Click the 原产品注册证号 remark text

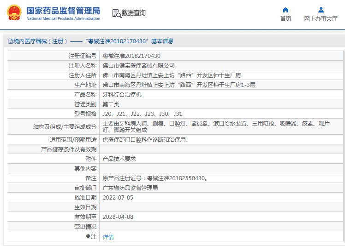click(x=155, y=178)
